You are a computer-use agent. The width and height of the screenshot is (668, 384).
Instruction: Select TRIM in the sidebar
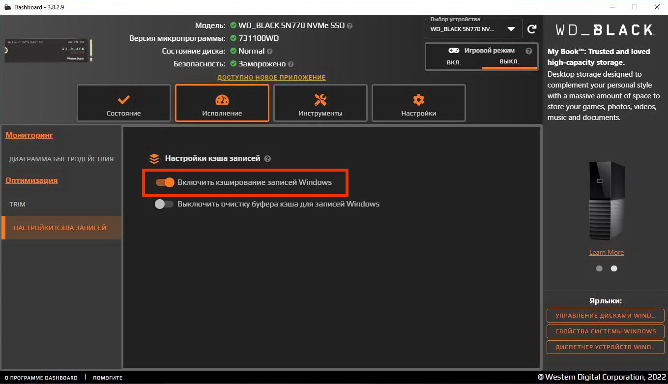pyautogui.click(x=61, y=204)
